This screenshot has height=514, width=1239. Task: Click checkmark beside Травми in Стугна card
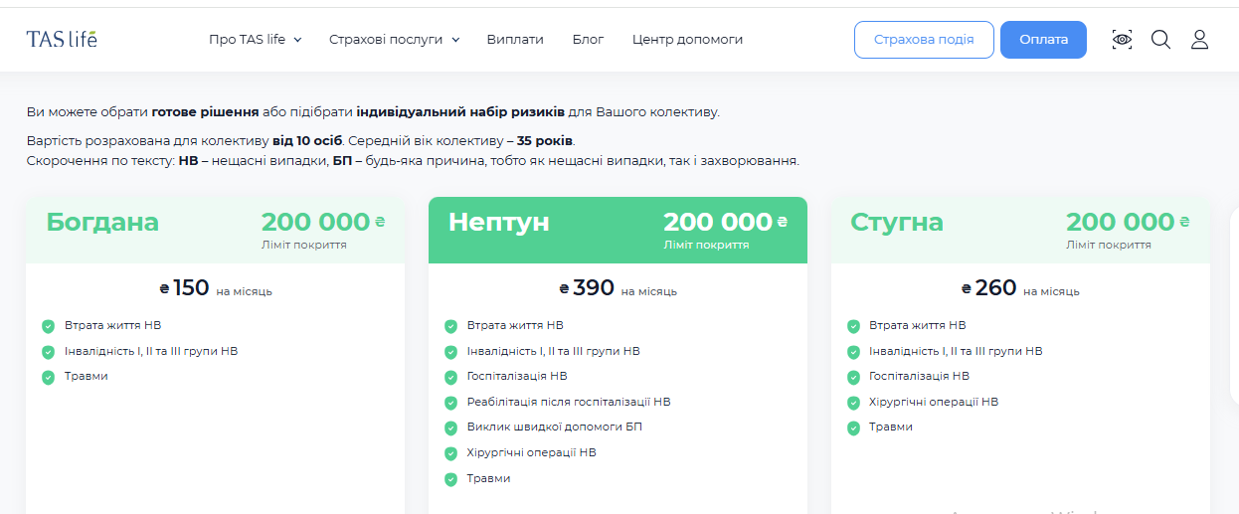(x=853, y=428)
